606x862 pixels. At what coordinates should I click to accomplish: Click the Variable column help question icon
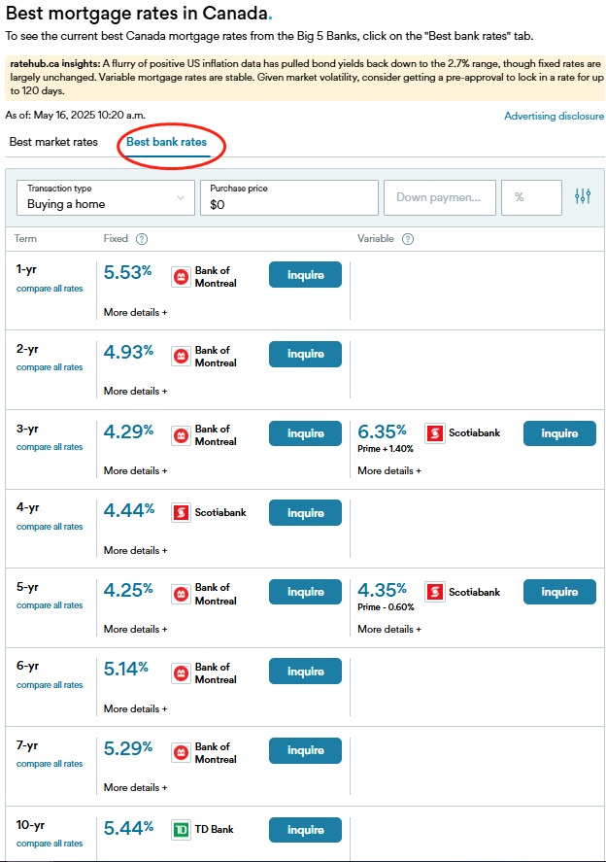(x=408, y=239)
